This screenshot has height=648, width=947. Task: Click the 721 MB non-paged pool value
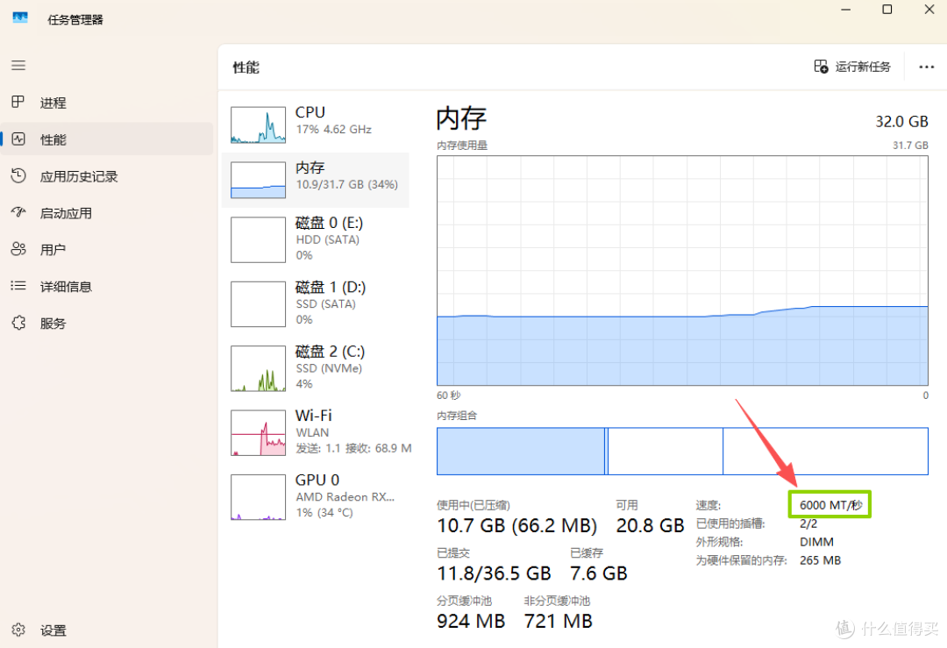pos(558,621)
